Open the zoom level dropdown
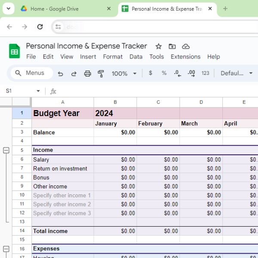 (x=124, y=74)
